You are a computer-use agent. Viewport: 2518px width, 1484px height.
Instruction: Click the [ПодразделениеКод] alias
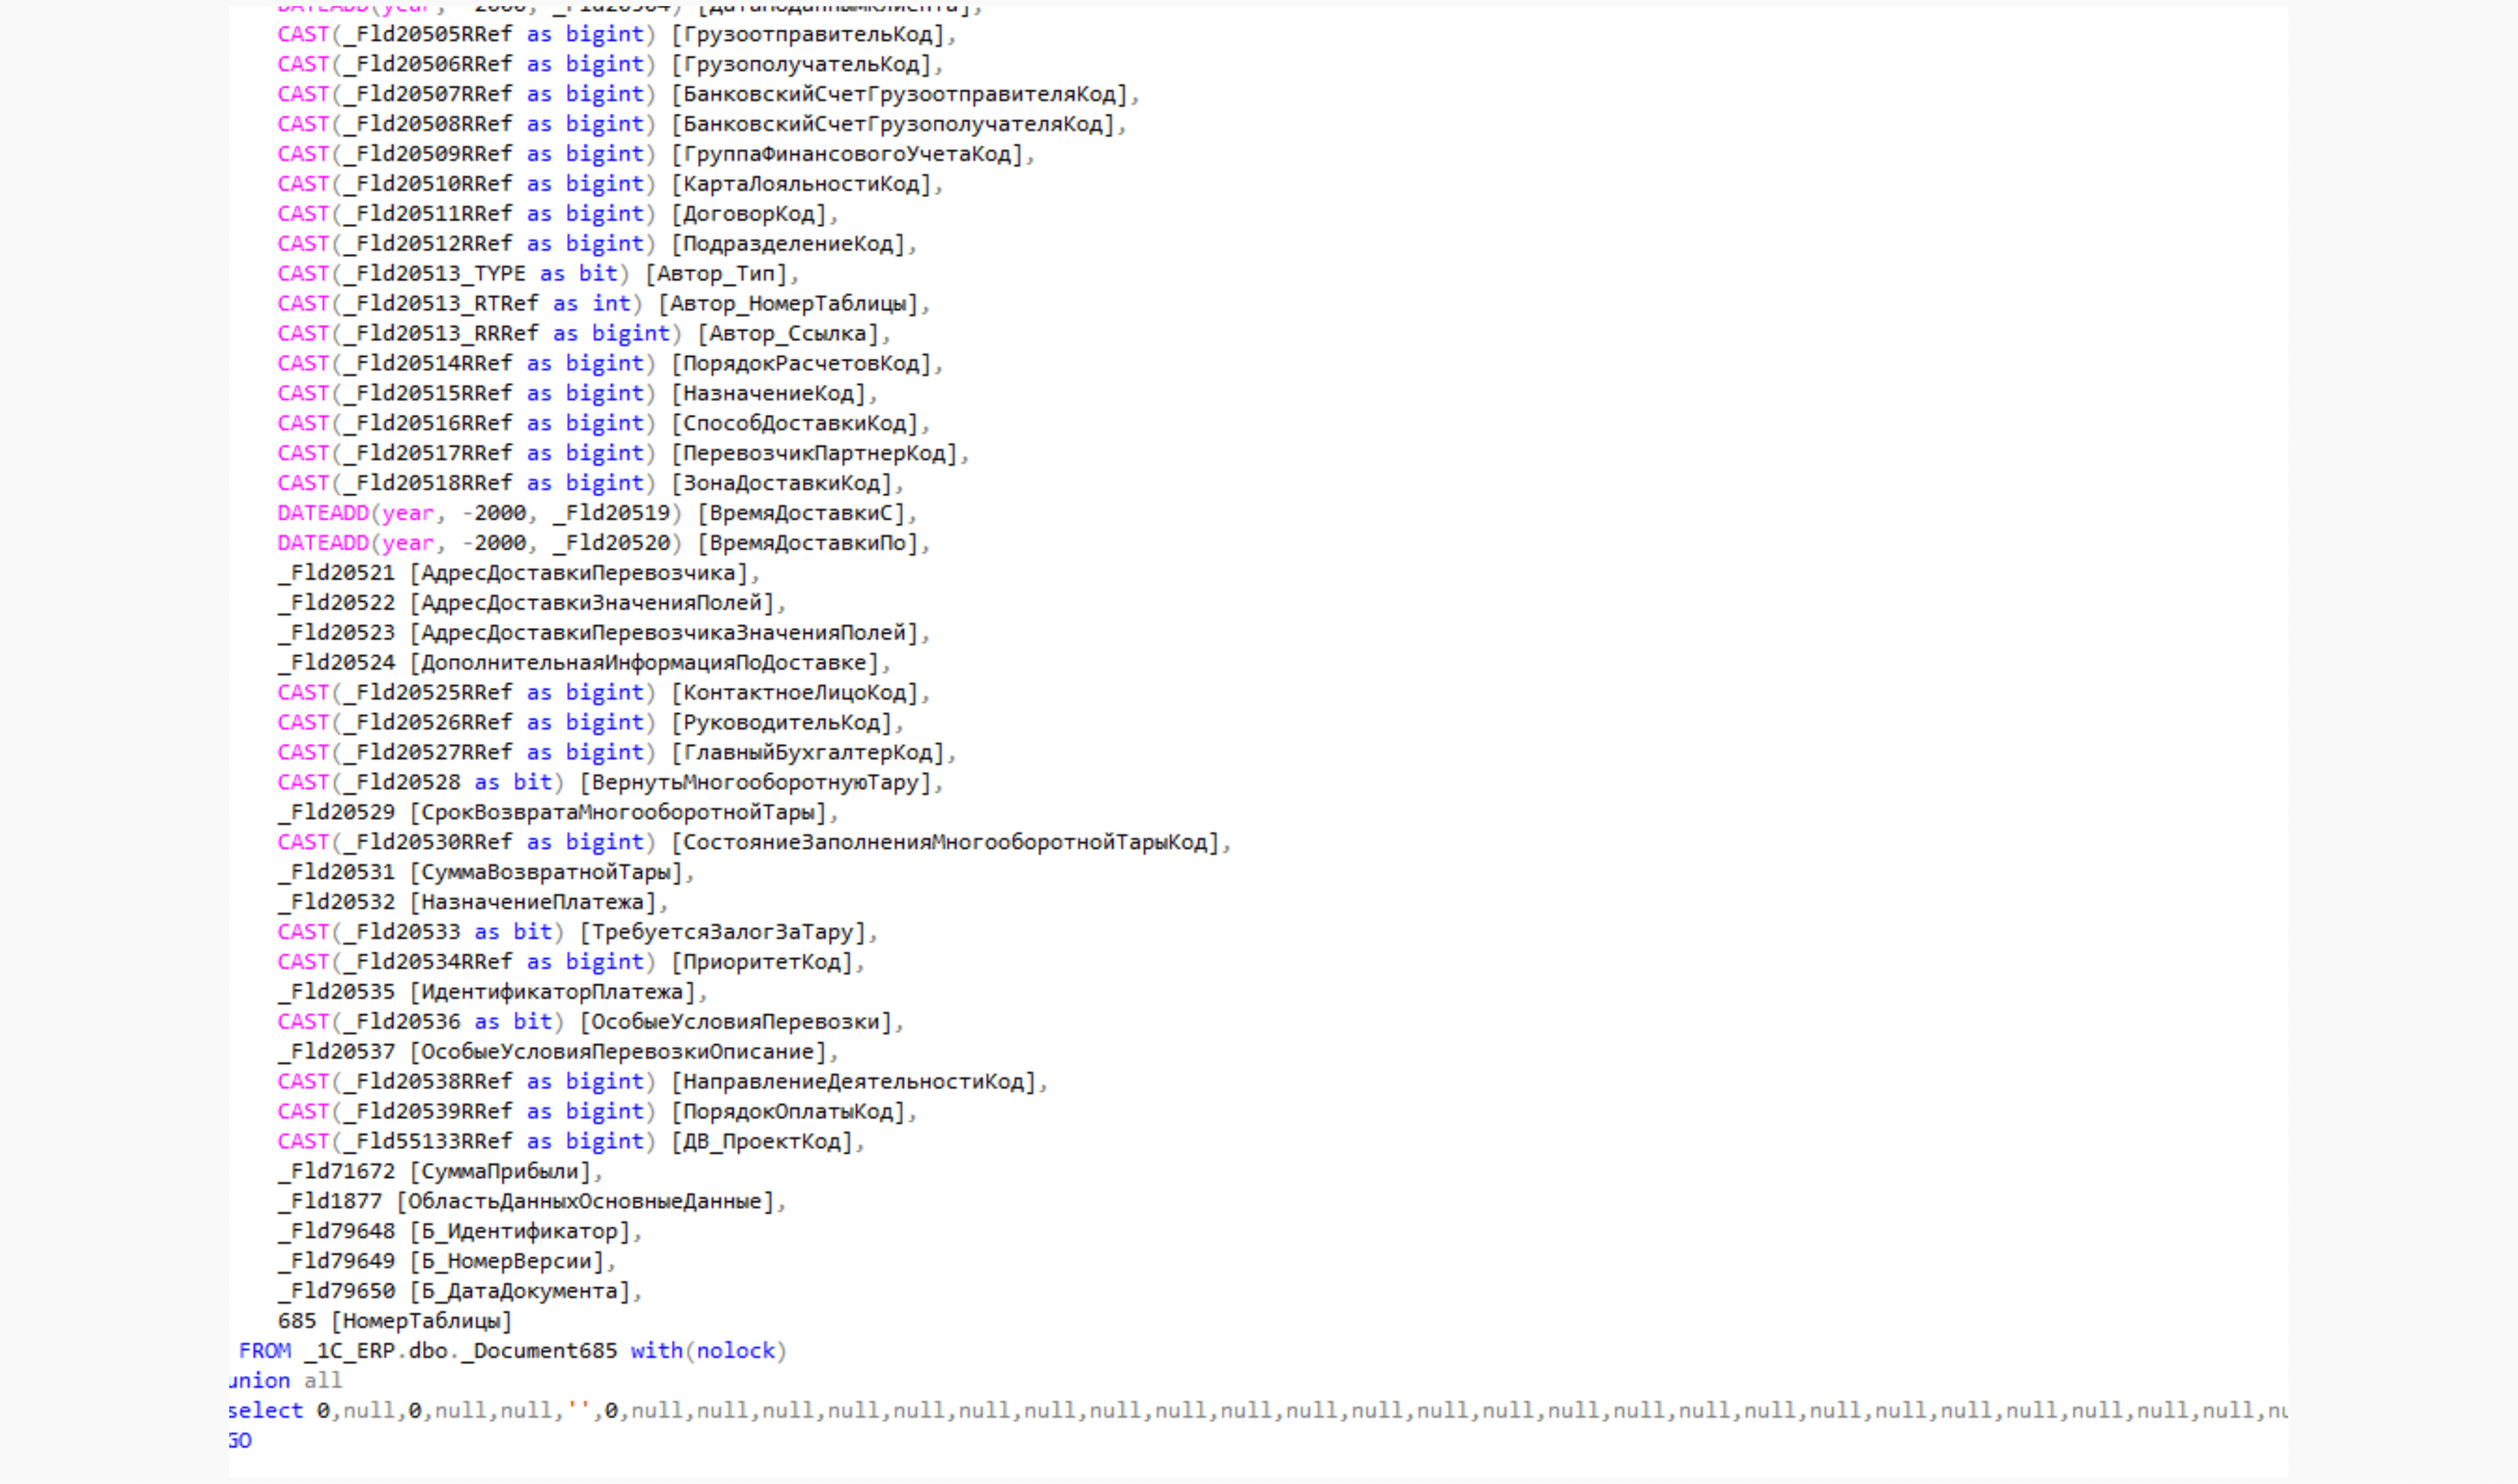click(788, 244)
